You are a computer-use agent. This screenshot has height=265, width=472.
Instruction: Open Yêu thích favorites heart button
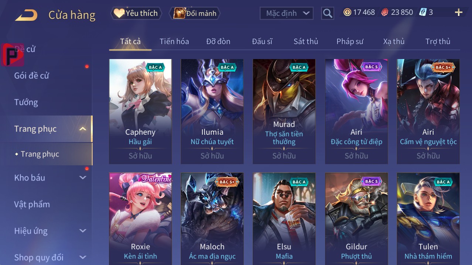(x=136, y=13)
